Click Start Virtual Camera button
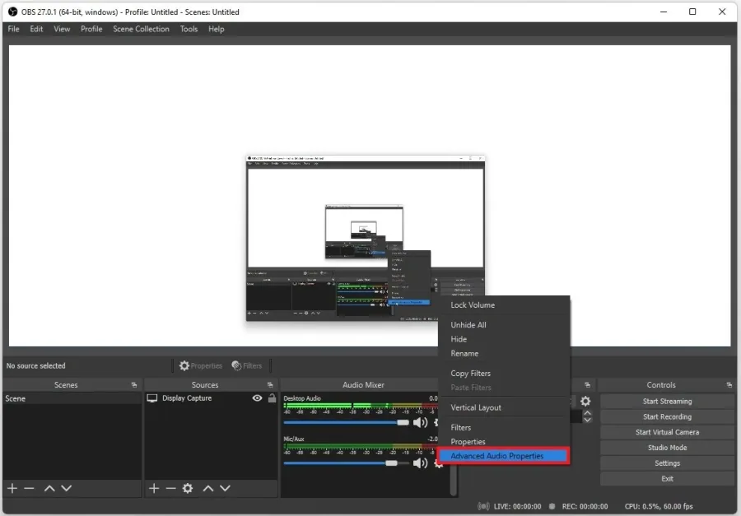The width and height of the screenshot is (741, 516). (667, 432)
